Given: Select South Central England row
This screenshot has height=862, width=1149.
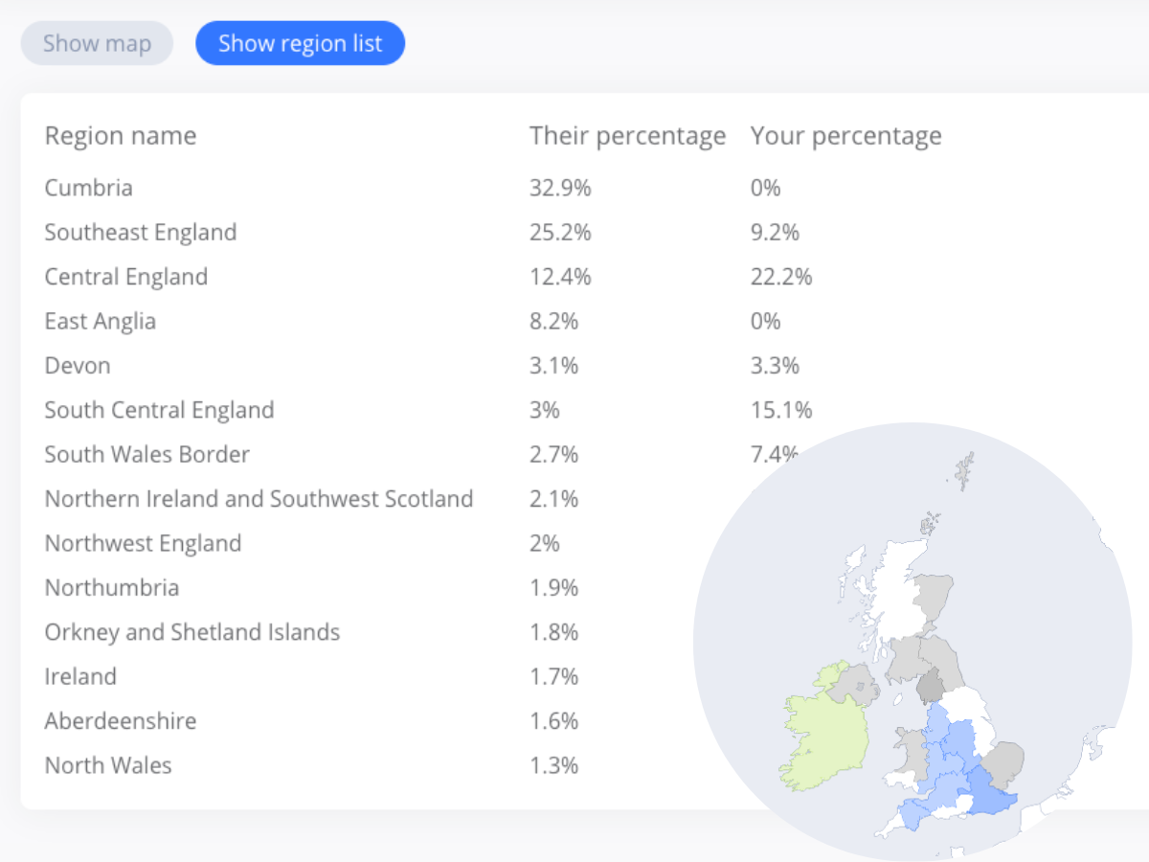Looking at the screenshot, I should [159, 410].
